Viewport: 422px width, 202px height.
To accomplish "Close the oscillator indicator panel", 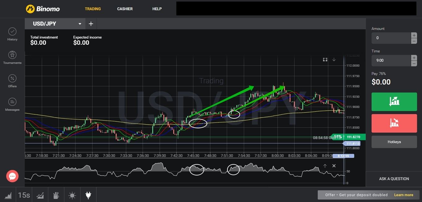I will point(334,166).
